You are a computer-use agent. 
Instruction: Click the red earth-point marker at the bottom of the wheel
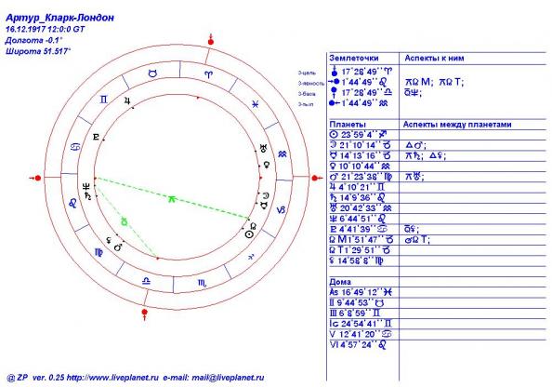click(144, 314)
